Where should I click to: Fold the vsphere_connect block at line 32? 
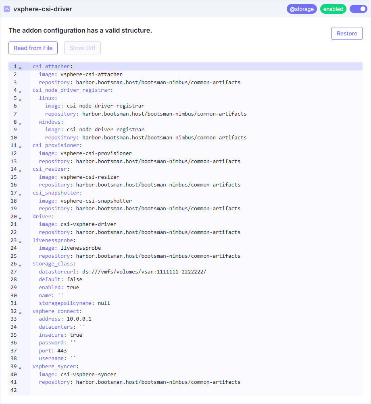[x=20, y=313]
